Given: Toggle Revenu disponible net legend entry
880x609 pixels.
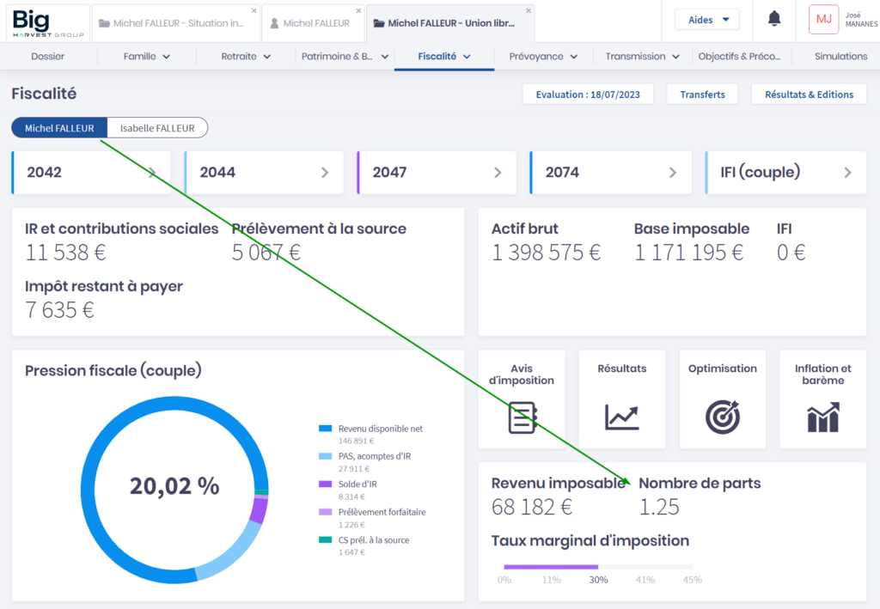Looking at the screenshot, I should tap(380, 429).
